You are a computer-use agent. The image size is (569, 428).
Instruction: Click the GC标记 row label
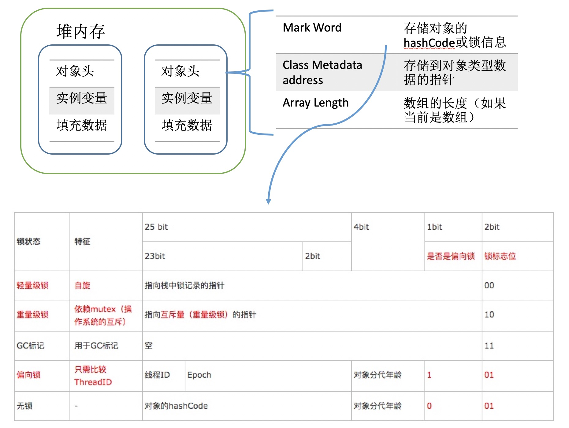(x=30, y=346)
